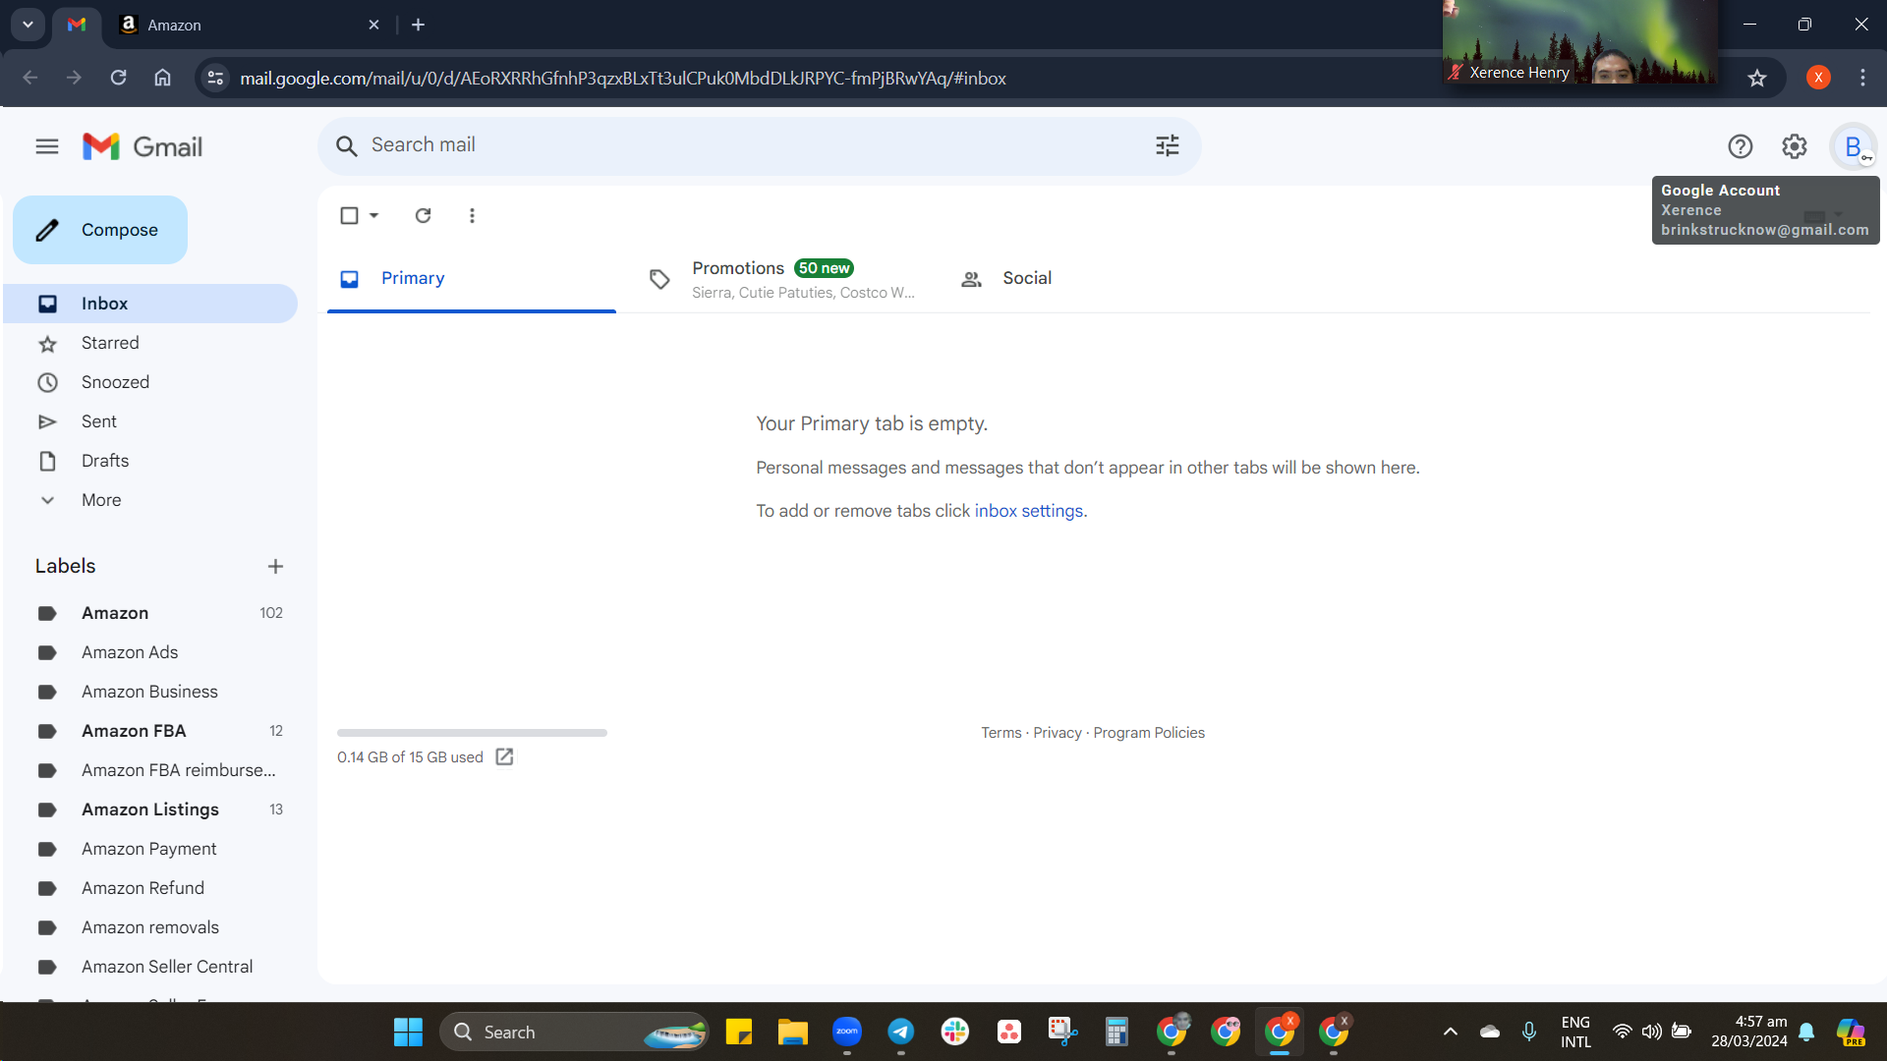The height and width of the screenshot is (1061, 1887).
Task: Open the Amazon Ads label
Action: (150, 652)
